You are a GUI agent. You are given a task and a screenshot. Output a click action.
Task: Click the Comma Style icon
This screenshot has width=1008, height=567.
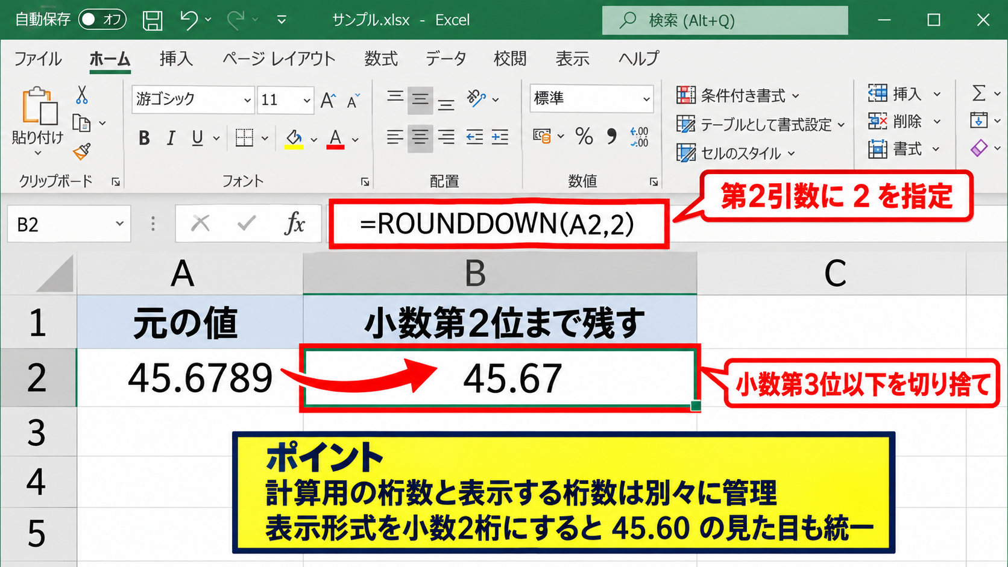[x=611, y=136]
